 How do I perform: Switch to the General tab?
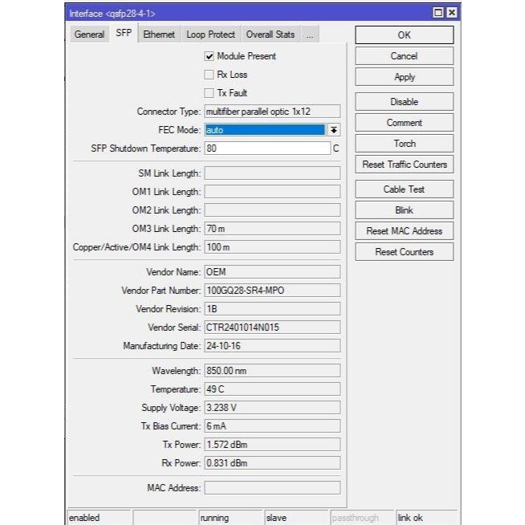(89, 35)
